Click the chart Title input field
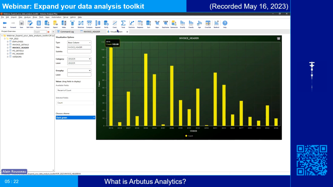Image resolution: width=333 pixels, height=187 pixels. pos(79,47)
